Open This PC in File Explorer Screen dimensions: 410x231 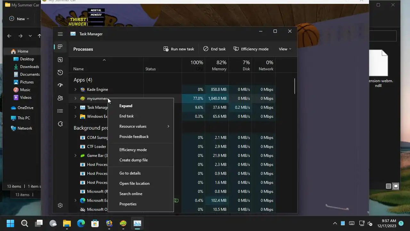pyautogui.click(x=20, y=118)
